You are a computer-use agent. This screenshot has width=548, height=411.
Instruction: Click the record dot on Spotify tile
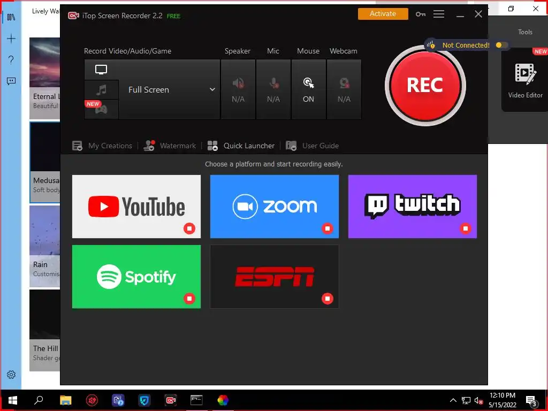(189, 299)
